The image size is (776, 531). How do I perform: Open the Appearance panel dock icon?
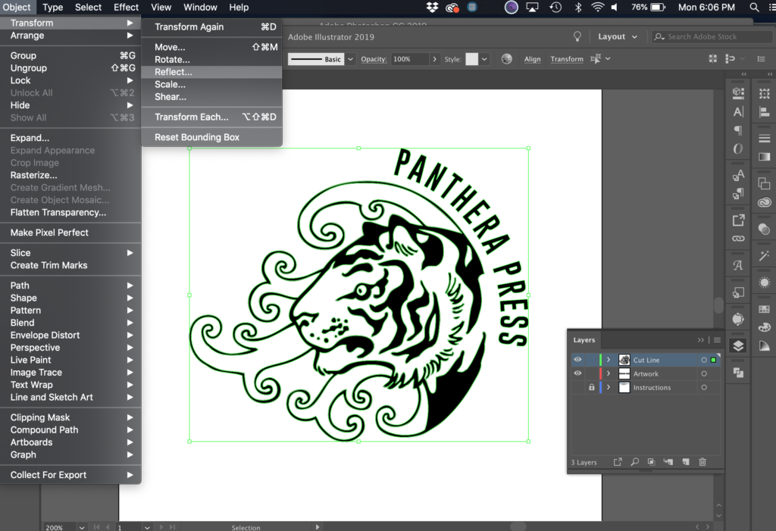click(764, 283)
